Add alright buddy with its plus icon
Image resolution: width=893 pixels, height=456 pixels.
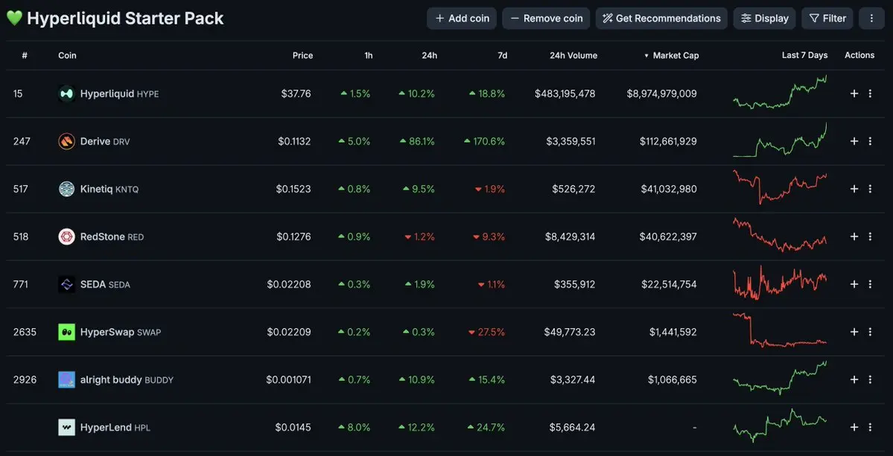click(854, 380)
